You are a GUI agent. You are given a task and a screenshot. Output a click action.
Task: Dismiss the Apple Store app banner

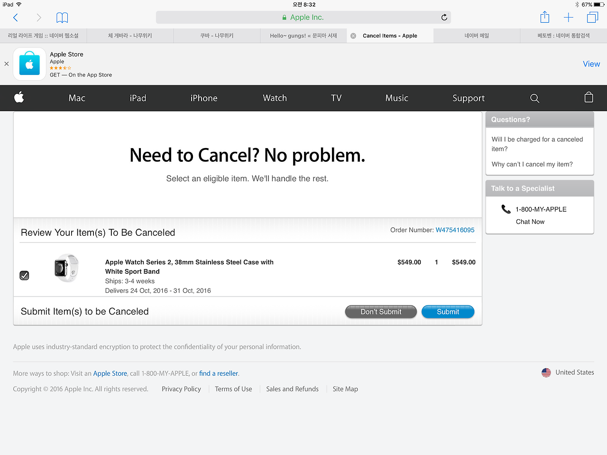[x=7, y=64]
